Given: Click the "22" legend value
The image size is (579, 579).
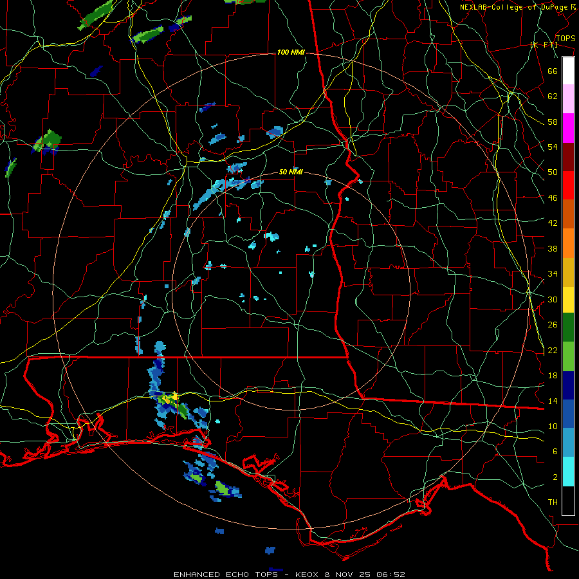Looking at the screenshot, I should [553, 350].
